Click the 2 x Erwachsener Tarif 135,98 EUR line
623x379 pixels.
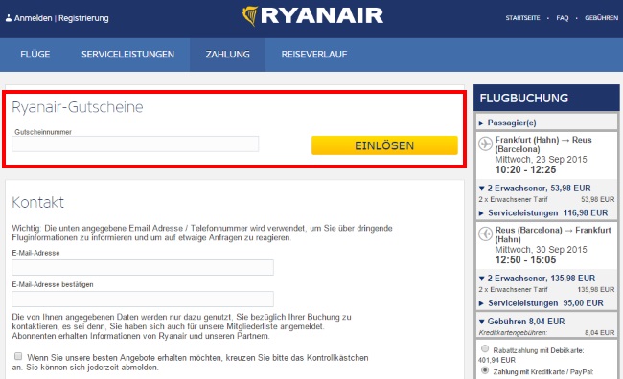(546, 289)
